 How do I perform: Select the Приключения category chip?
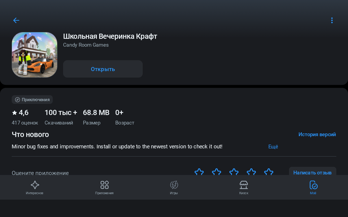click(x=32, y=100)
